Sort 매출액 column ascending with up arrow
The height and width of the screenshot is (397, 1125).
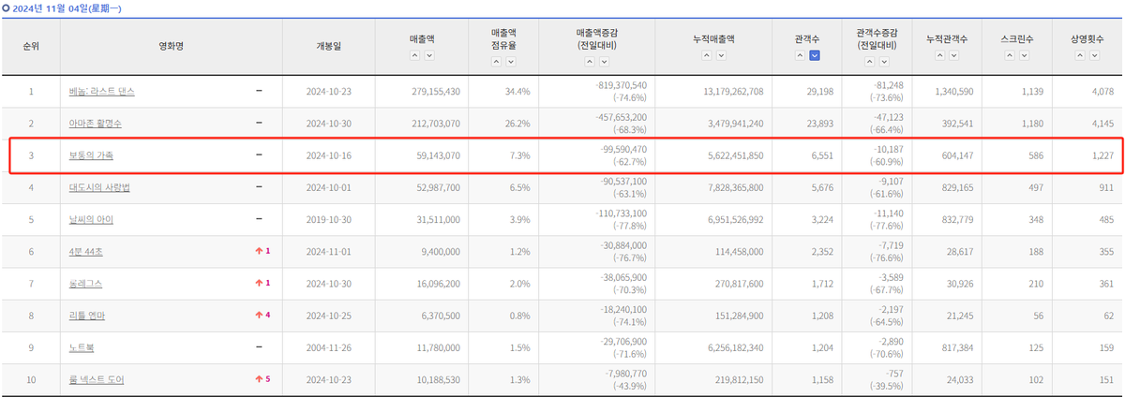point(414,55)
